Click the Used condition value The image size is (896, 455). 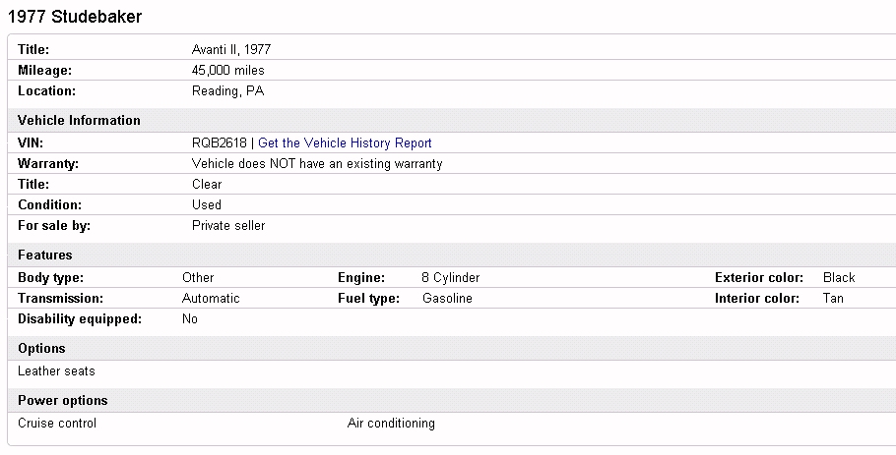pos(207,205)
